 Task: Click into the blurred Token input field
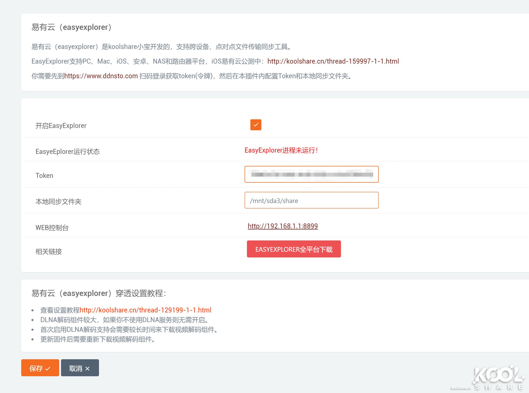[311, 174]
